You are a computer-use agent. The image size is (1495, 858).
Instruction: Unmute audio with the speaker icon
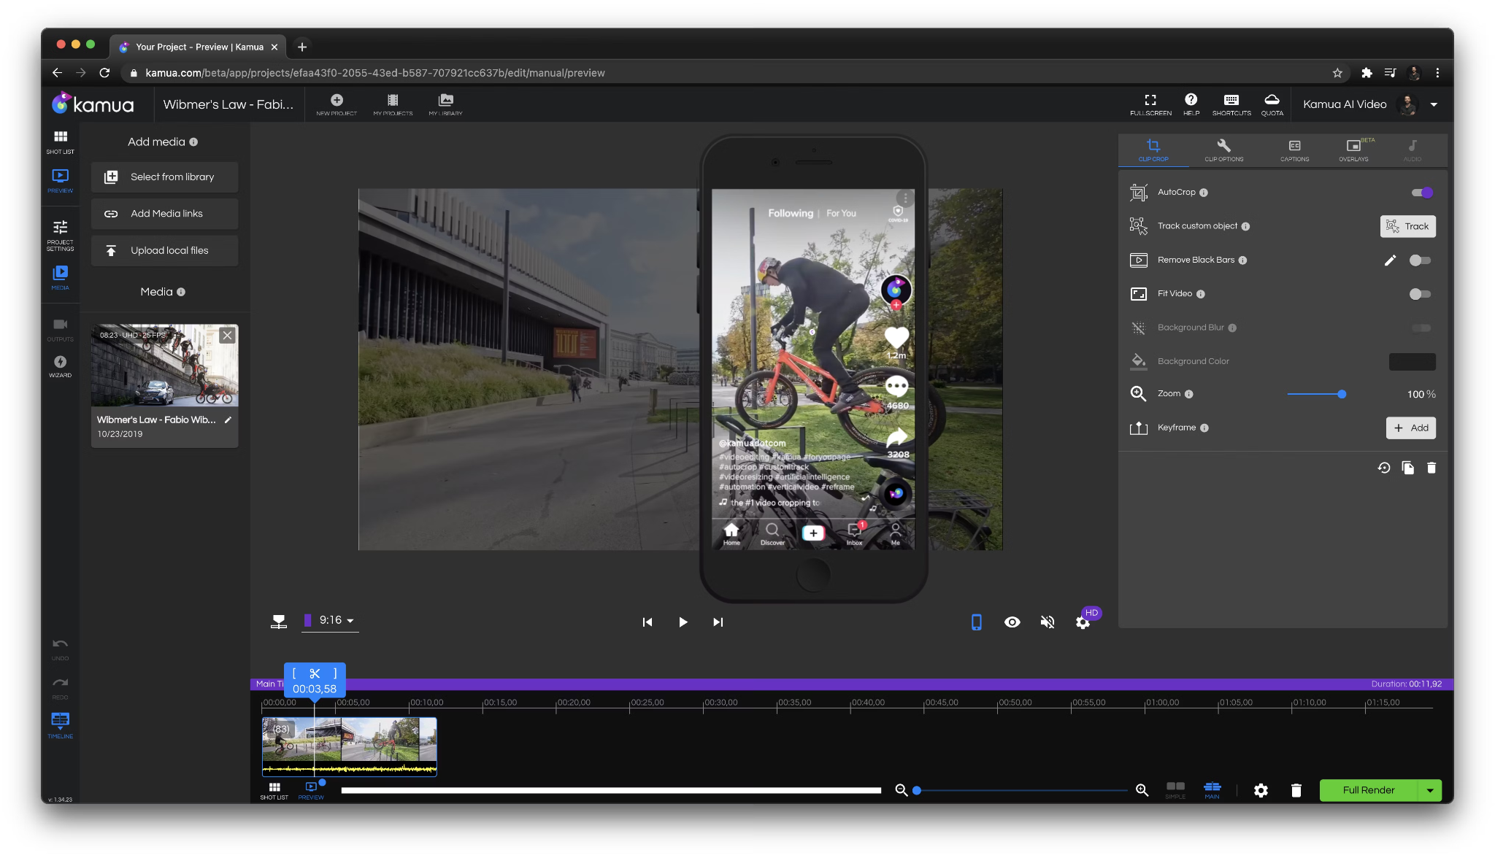[x=1048, y=622]
